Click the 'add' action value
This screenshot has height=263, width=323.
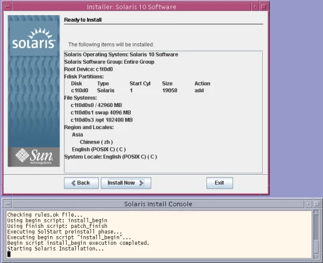pyautogui.click(x=199, y=91)
